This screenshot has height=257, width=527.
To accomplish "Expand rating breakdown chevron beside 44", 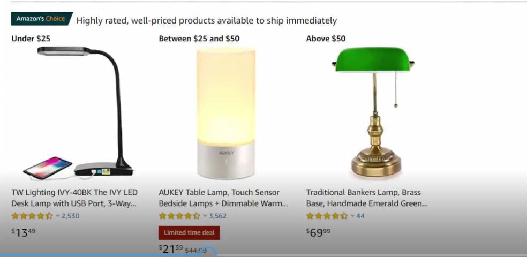I will coord(352,216).
